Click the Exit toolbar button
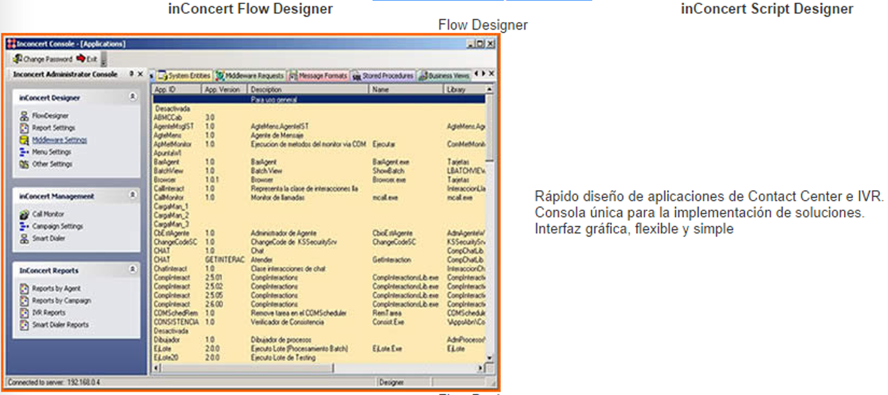Screen dimensions: 888x395 tap(87, 59)
